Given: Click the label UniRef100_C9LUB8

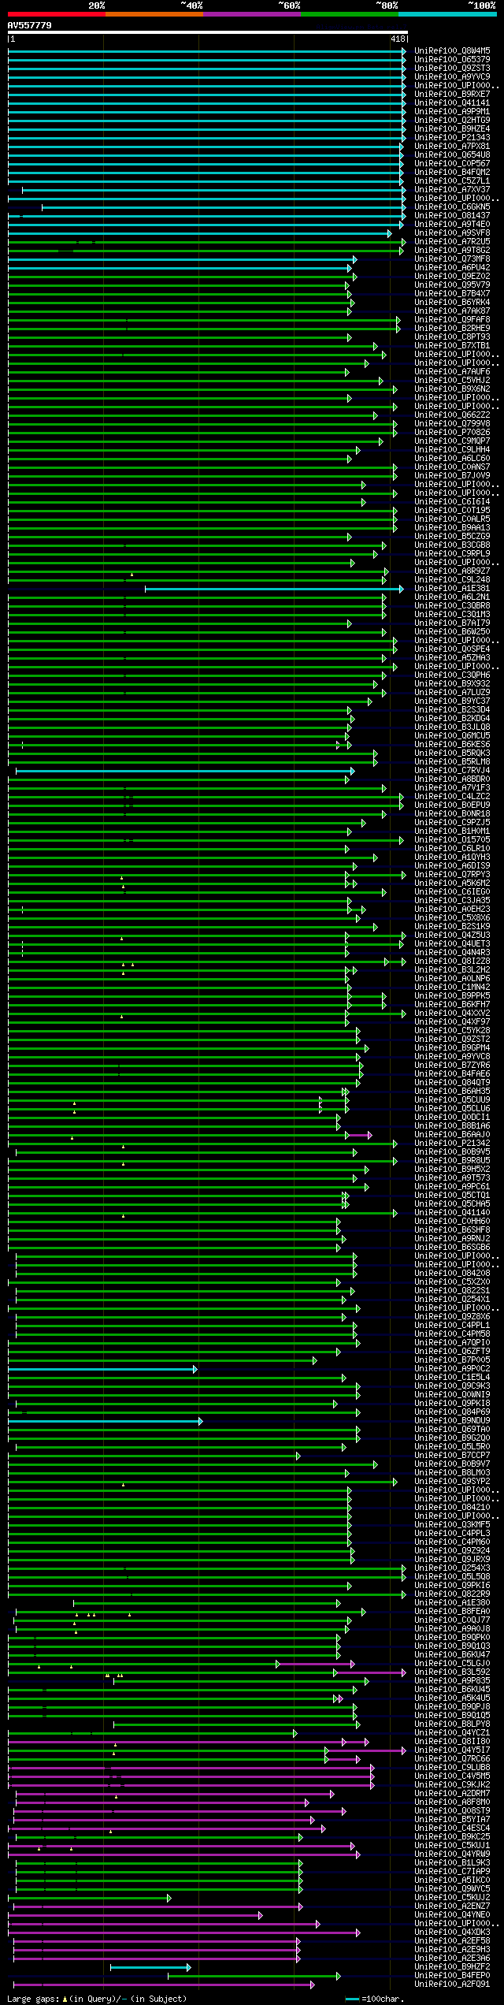Looking at the screenshot, I should (x=452, y=1767).
